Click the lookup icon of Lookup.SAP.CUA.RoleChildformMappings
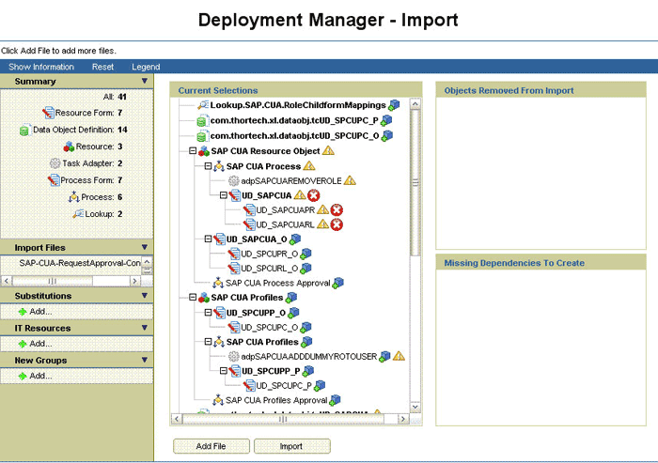The width and height of the screenshot is (658, 463). (203, 105)
